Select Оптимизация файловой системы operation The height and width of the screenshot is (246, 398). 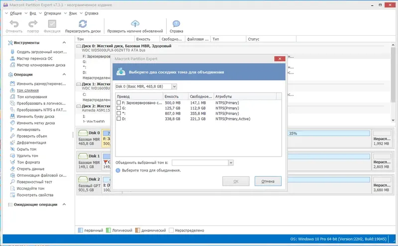(x=41, y=175)
